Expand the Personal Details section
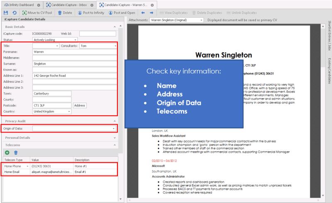The image size is (332, 203). pyautogui.click(x=115, y=138)
